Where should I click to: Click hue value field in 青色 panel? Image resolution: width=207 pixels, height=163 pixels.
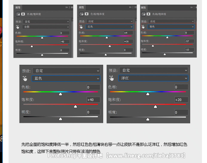point(190,32)
